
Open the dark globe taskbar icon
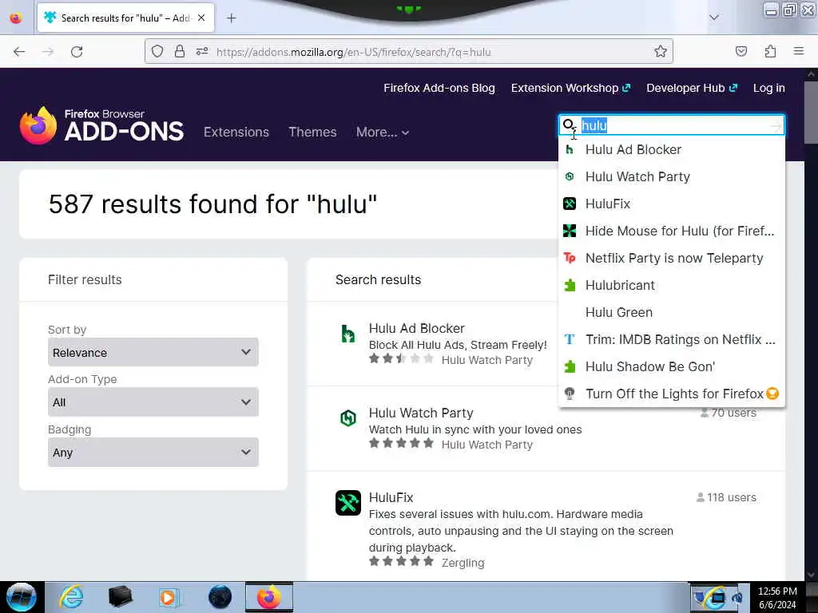tap(220, 597)
